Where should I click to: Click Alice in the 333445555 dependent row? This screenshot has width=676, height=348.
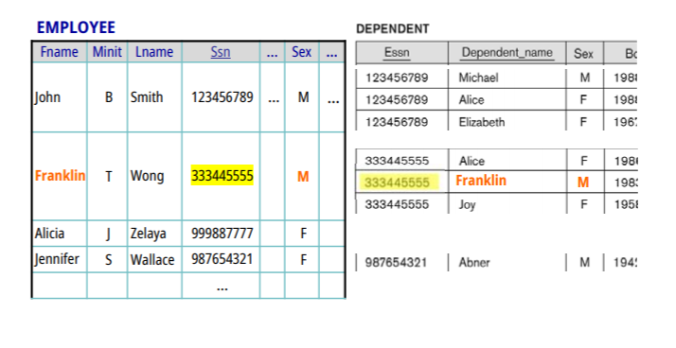[x=471, y=161]
